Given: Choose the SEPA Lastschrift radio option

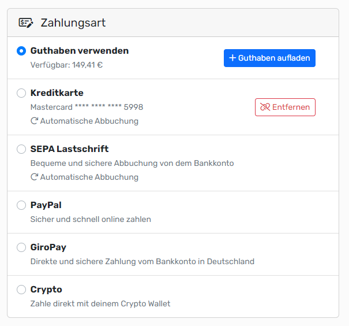Looking at the screenshot, I should pos(21,149).
